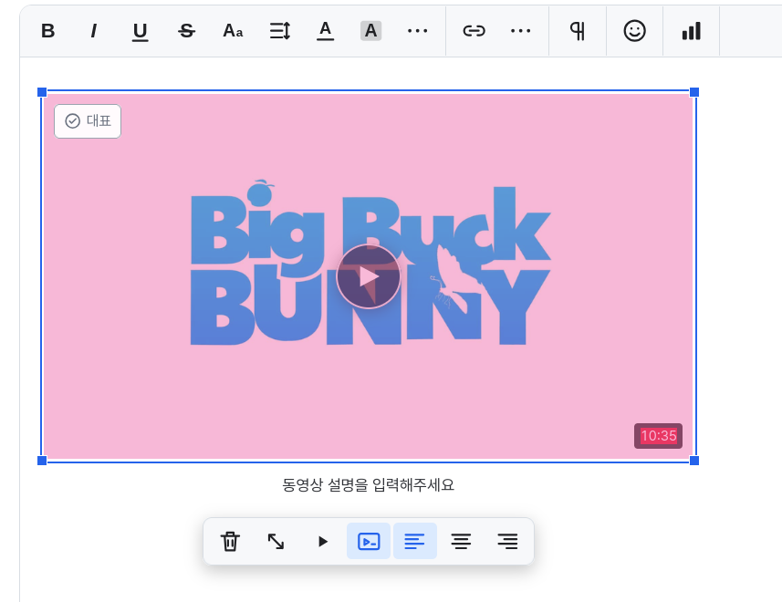This screenshot has height=602, width=782.
Task: Open paragraph style options
Action: (578, 31)
